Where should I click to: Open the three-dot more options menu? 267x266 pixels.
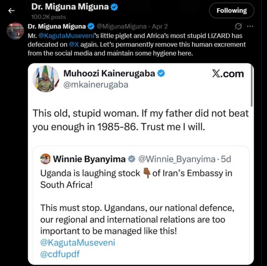pos(250,26)
